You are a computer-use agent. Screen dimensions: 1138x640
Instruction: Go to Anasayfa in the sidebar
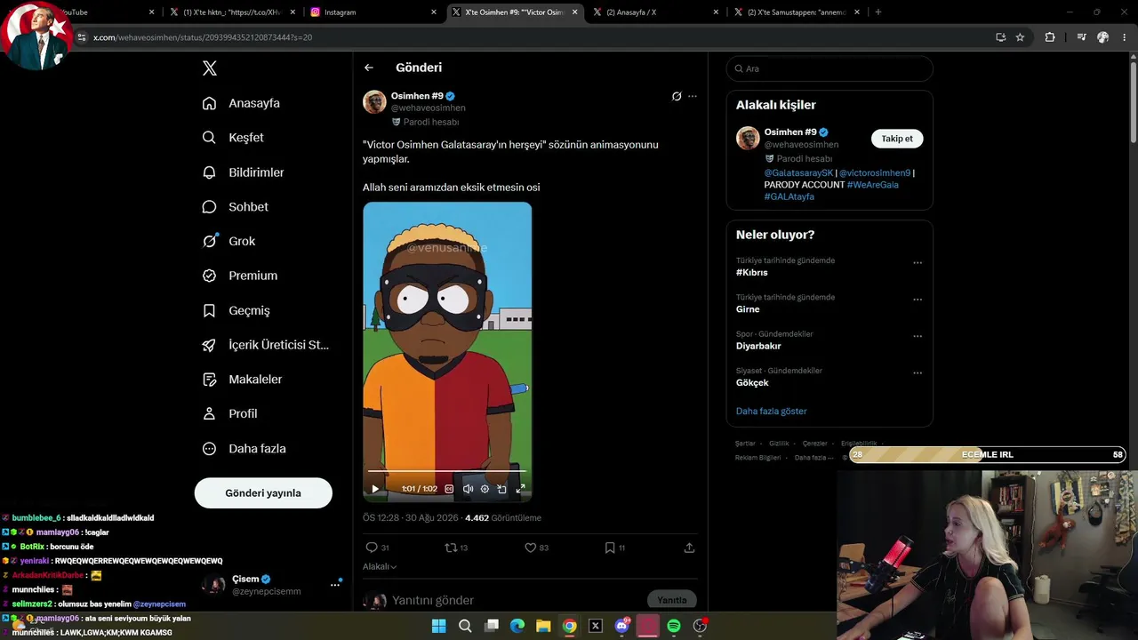tap(241, 103)
